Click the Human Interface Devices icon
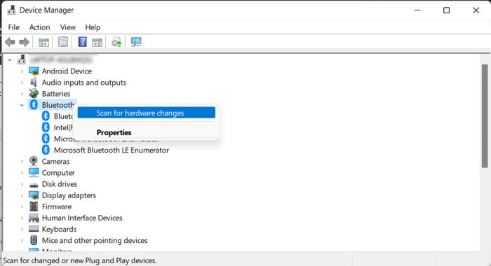Viewport: 491px width, 266px height. (x=34, y=218)
